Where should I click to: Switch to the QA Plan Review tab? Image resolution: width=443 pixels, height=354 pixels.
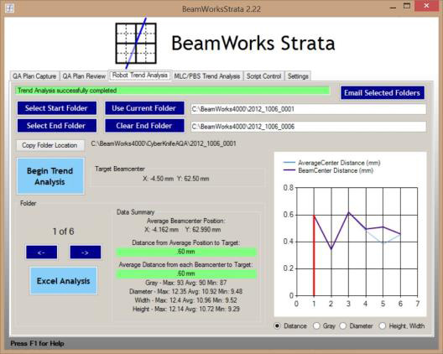[84, 76]
